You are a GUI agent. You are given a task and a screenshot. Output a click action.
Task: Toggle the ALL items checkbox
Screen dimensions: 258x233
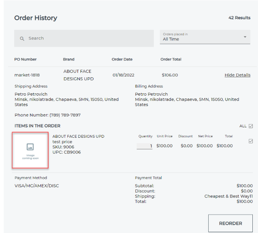pos(251,126)
